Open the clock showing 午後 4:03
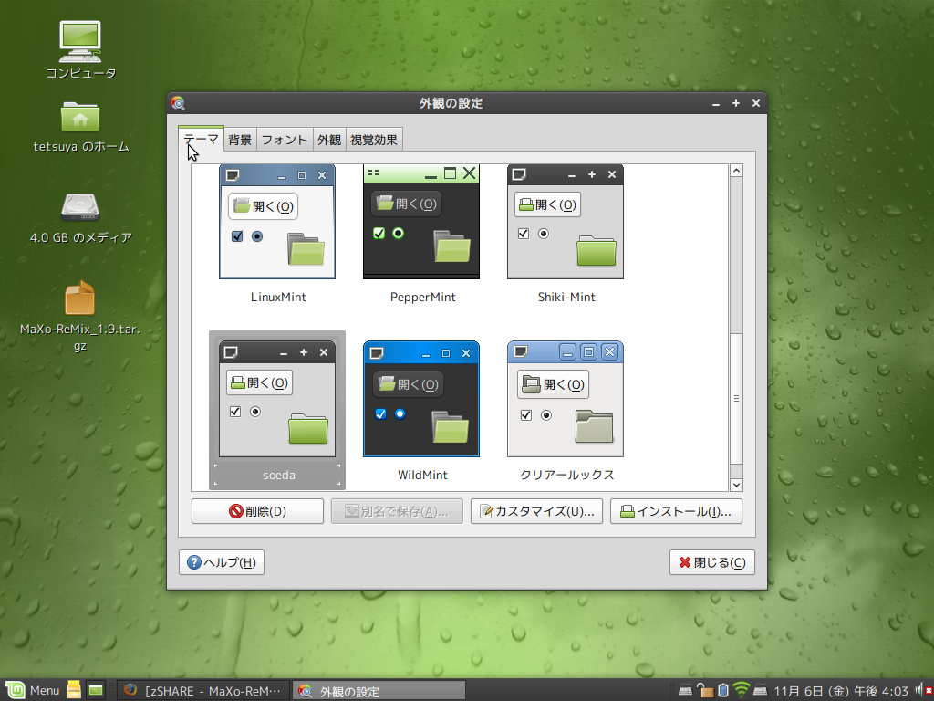The image size is (934, 701). (841, 691)
